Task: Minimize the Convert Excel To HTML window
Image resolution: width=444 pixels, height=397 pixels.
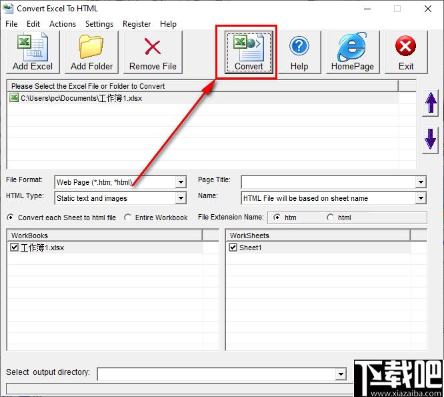Action: pos(367,9)
